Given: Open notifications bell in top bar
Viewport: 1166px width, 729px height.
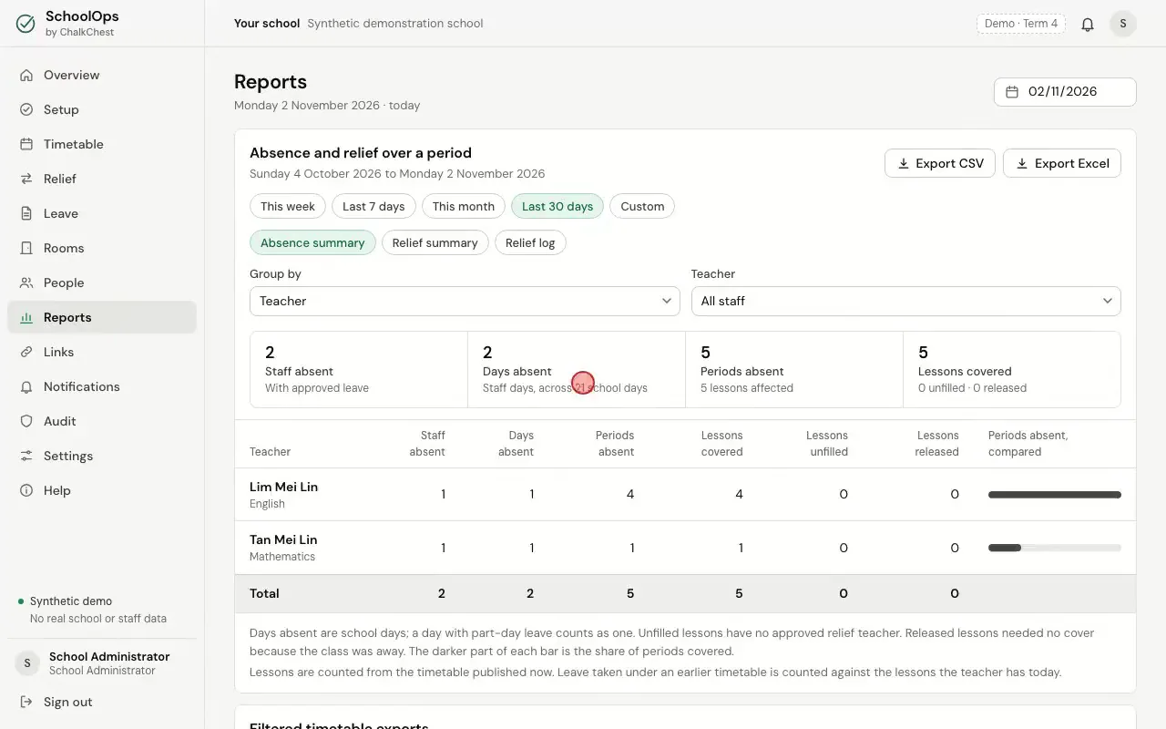Looking at the screenshot, I should click(1088, 25).
